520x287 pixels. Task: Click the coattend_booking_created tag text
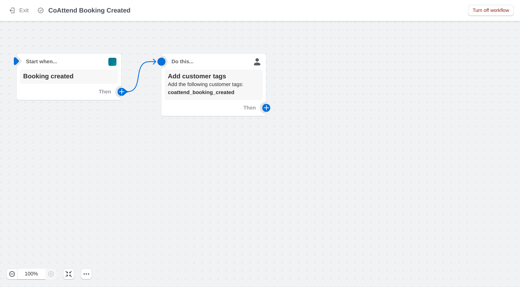click(x=201, y=92)
